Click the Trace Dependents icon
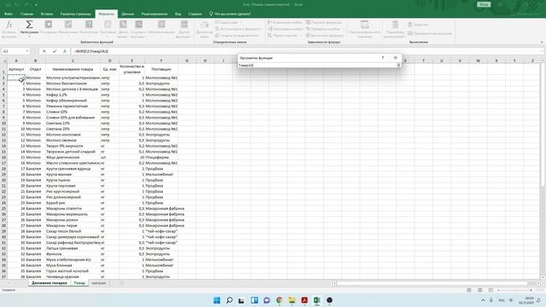 click(270, 29)
